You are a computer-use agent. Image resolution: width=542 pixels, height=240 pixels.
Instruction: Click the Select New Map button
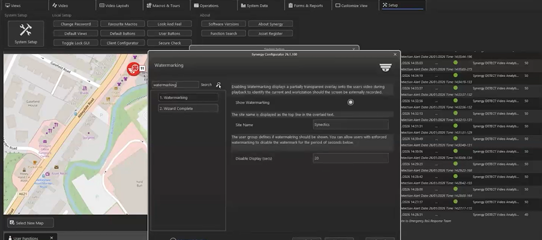(x=30, y=223)
